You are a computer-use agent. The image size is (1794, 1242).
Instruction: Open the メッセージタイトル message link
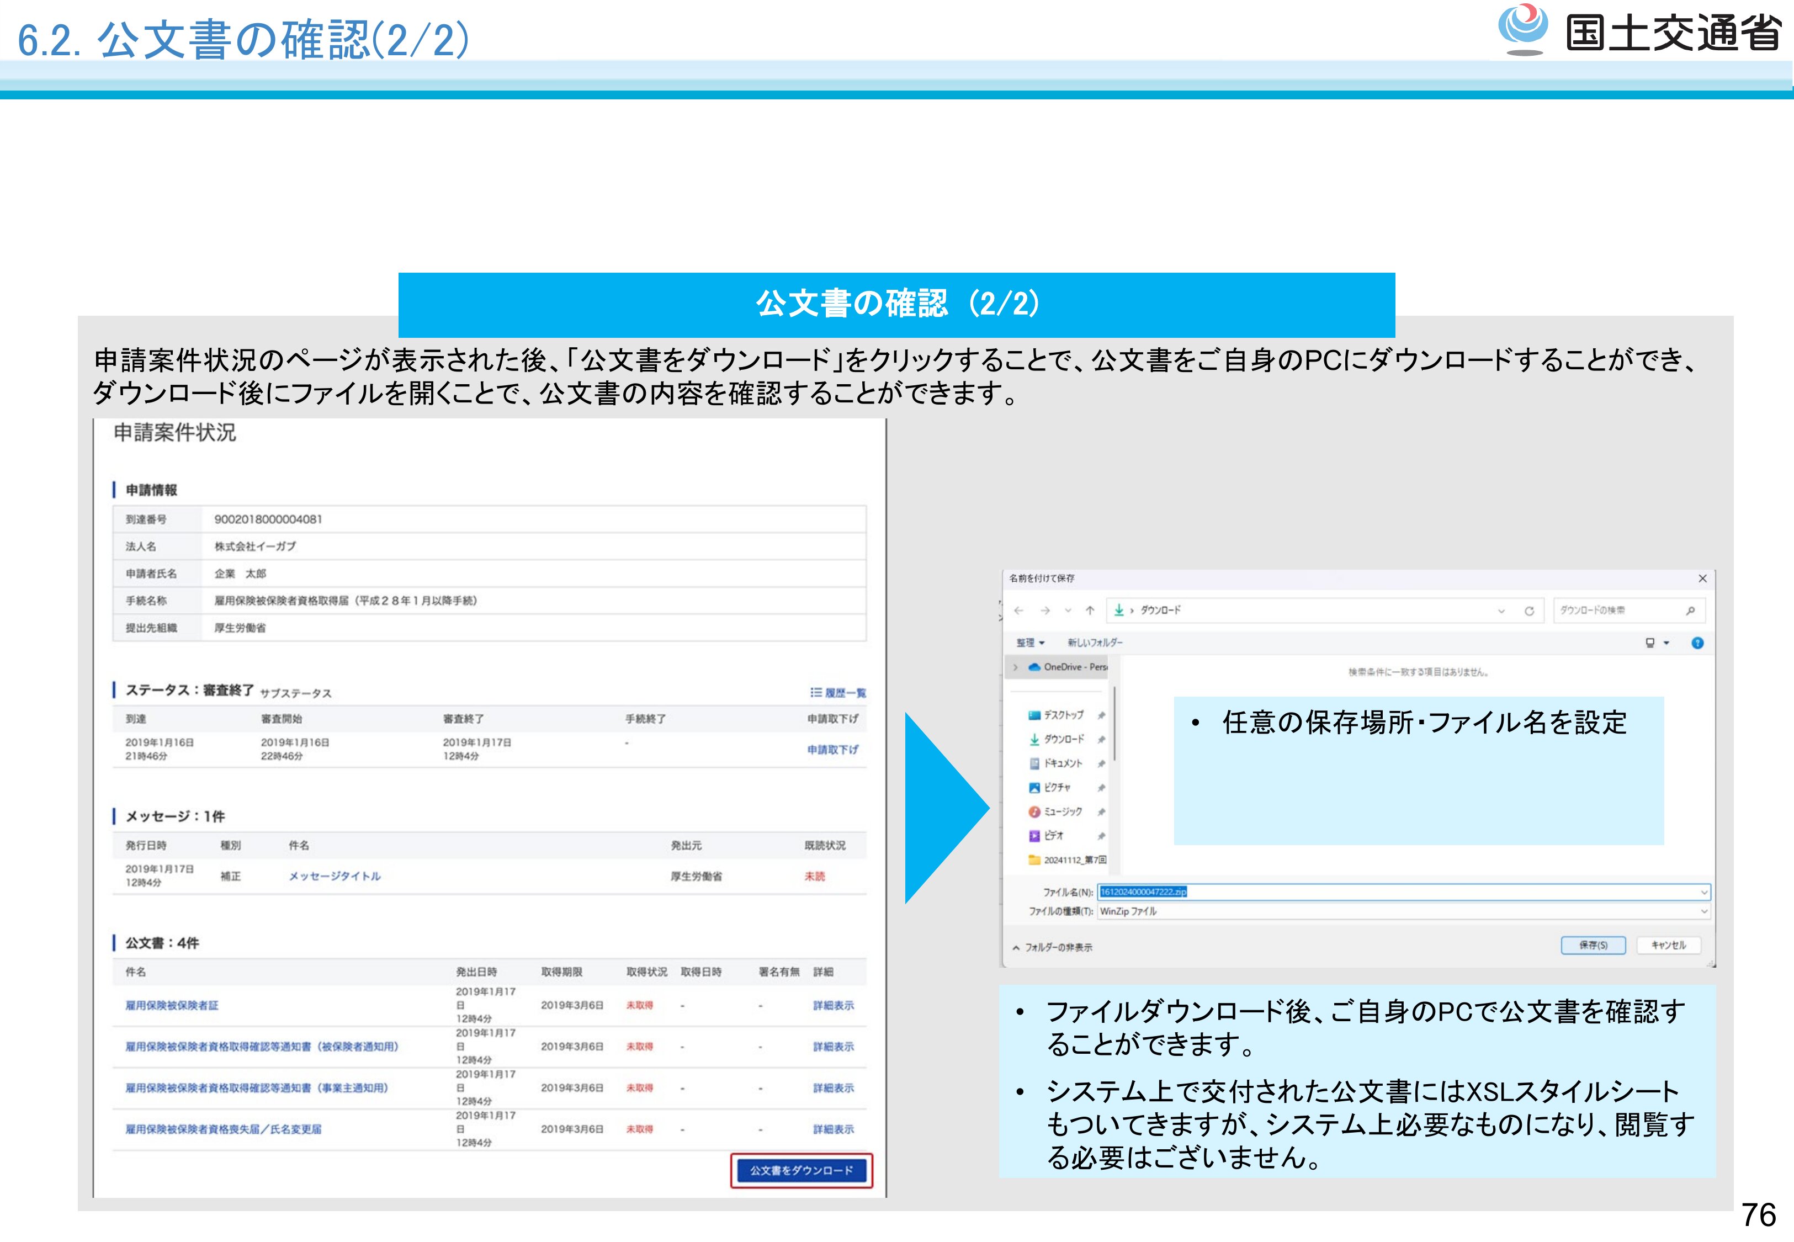coord(335,876)
